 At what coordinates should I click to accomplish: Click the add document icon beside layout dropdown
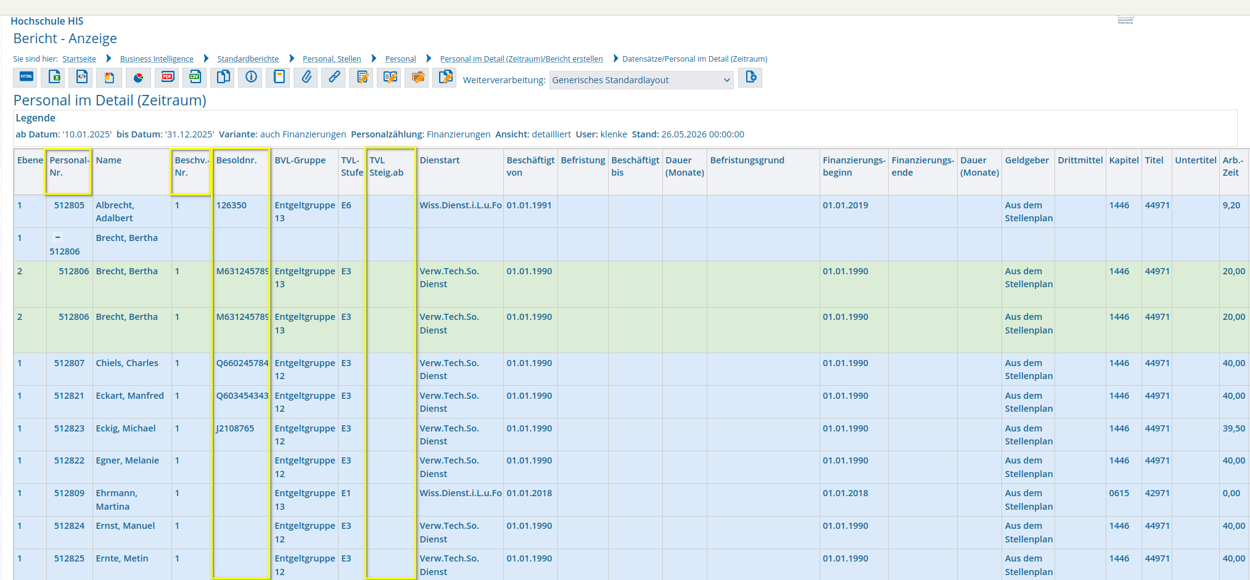tap(750, 77)
